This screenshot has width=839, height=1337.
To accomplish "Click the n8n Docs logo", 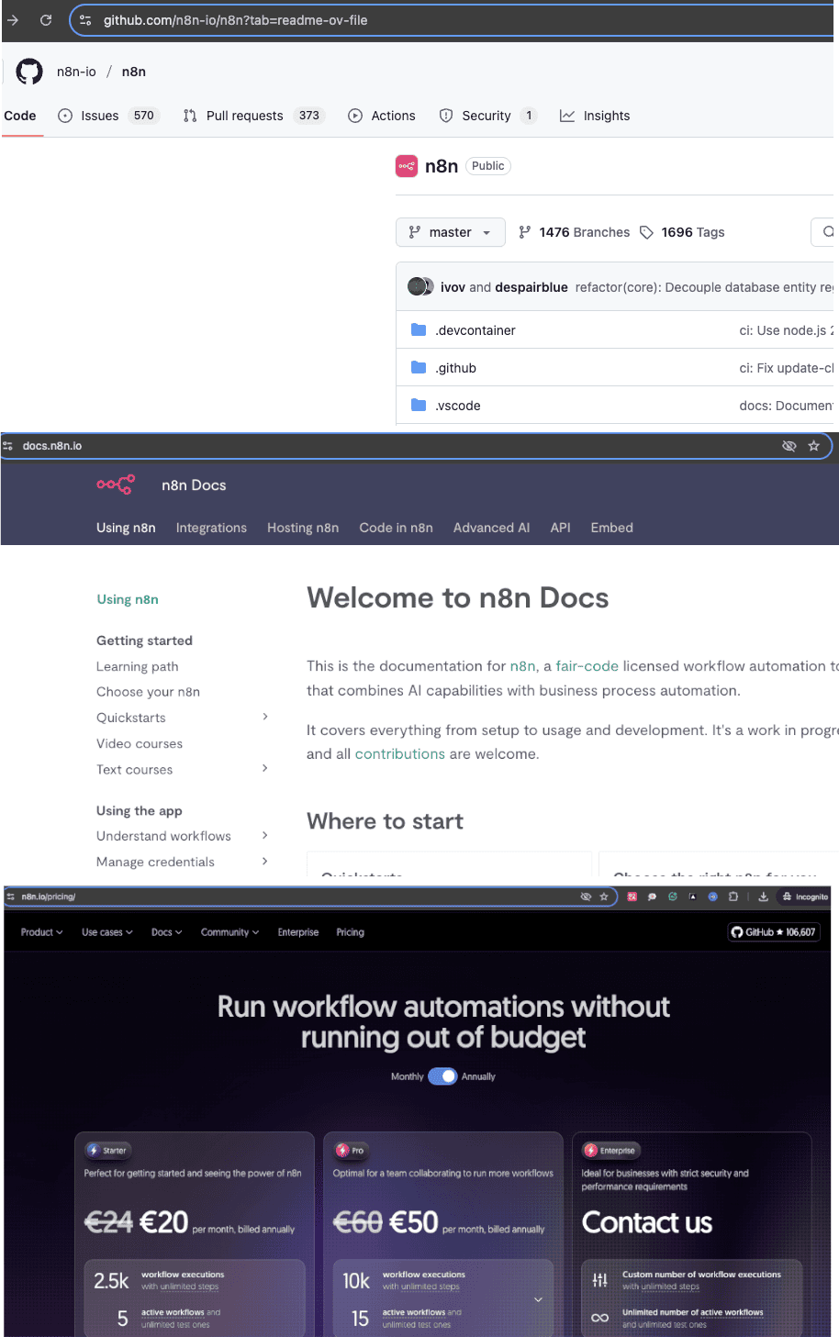I will click(x=116, y=485).
